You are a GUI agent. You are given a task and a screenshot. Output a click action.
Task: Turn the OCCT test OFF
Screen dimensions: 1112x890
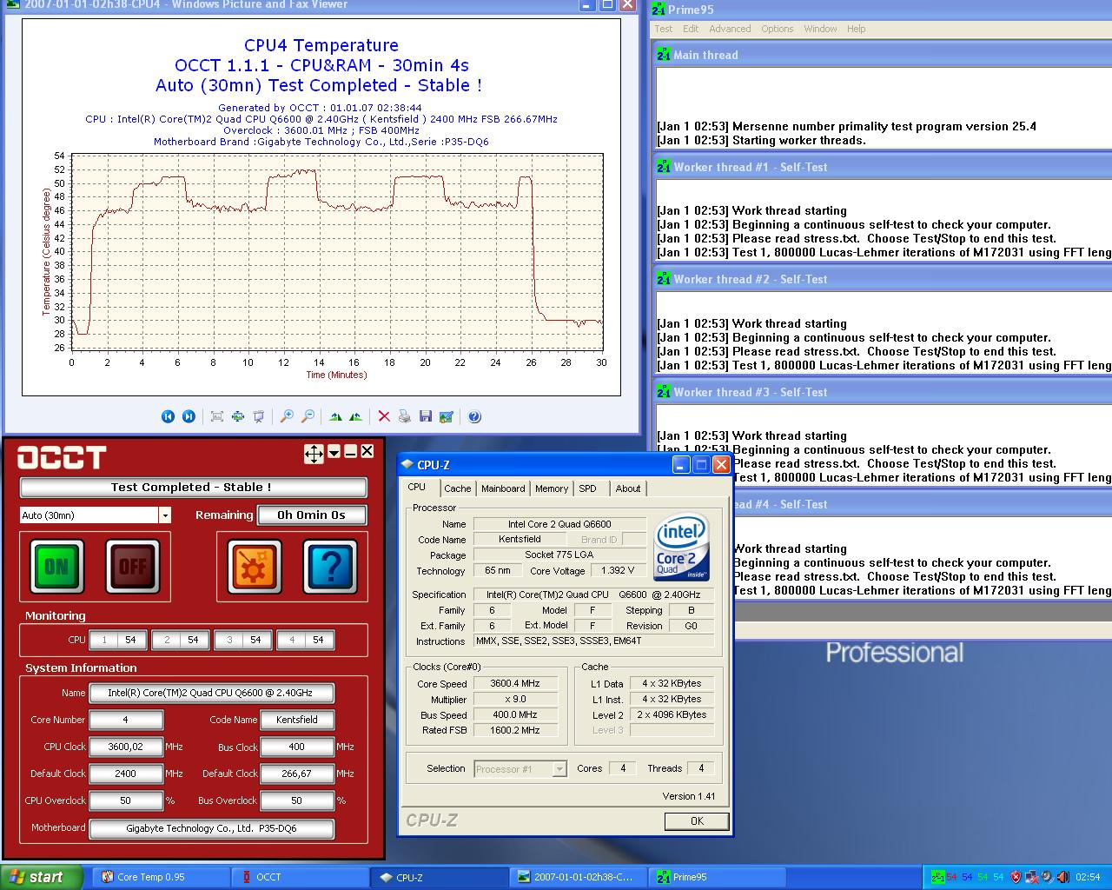pos(133,567)
